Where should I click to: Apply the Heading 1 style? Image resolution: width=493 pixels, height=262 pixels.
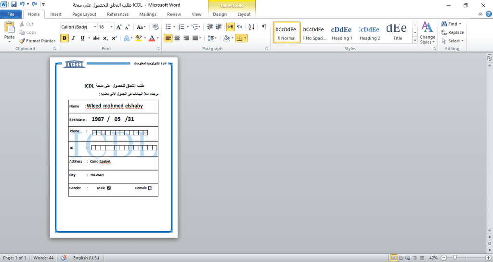[342, 32]
